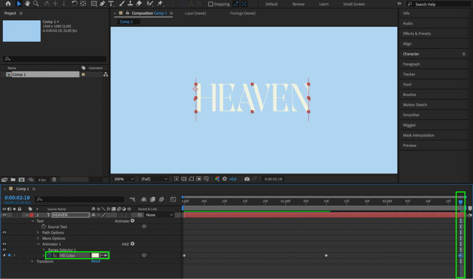Hide the HEAVEN layer with its eye toggle
Screen dimensions: 473x279
4,215
